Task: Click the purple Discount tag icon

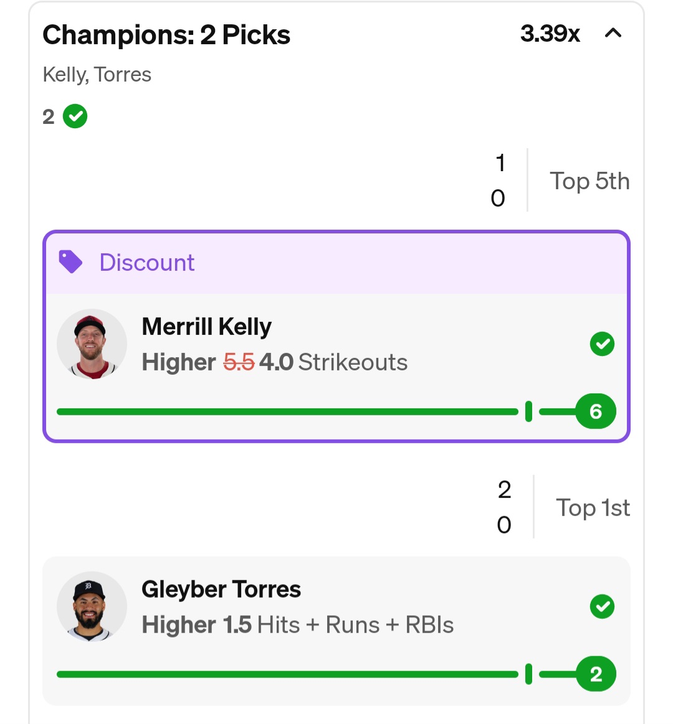Action: (70, 262)
